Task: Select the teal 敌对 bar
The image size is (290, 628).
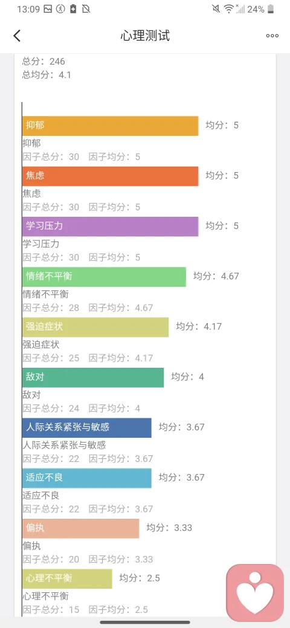Action: (93, 377)
